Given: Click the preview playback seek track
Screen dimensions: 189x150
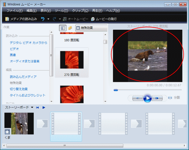Looking at the screenshot, I should pos(147,90).
